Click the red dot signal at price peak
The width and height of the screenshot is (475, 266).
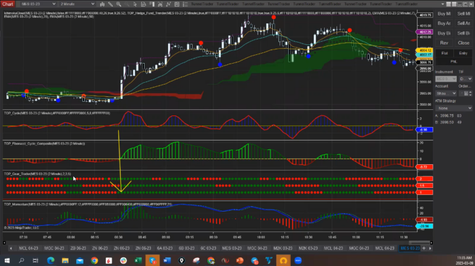point(274,17)
